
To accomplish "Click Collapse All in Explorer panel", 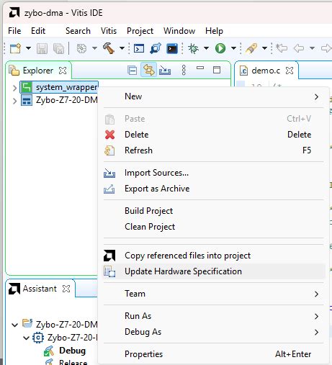I will (132, 71).
